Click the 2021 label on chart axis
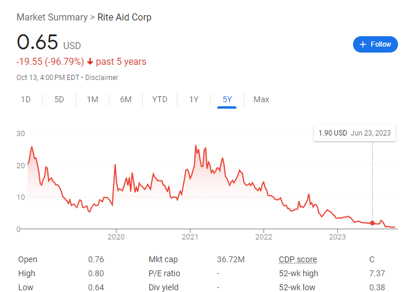 pos(190,237)
